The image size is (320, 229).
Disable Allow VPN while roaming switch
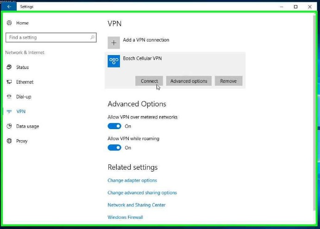point(114,148)
